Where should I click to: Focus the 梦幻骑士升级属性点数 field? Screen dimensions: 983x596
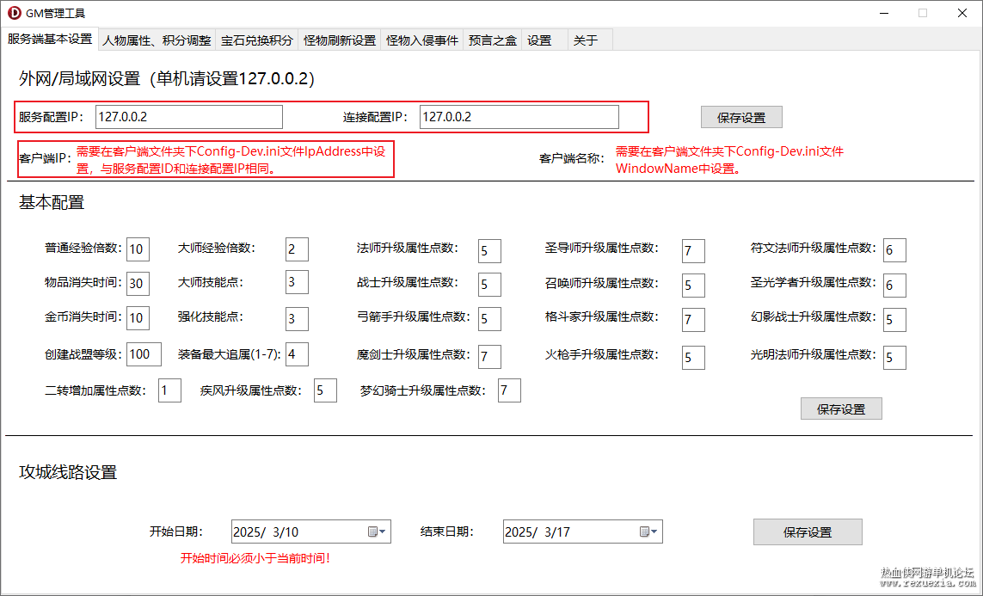510,390
